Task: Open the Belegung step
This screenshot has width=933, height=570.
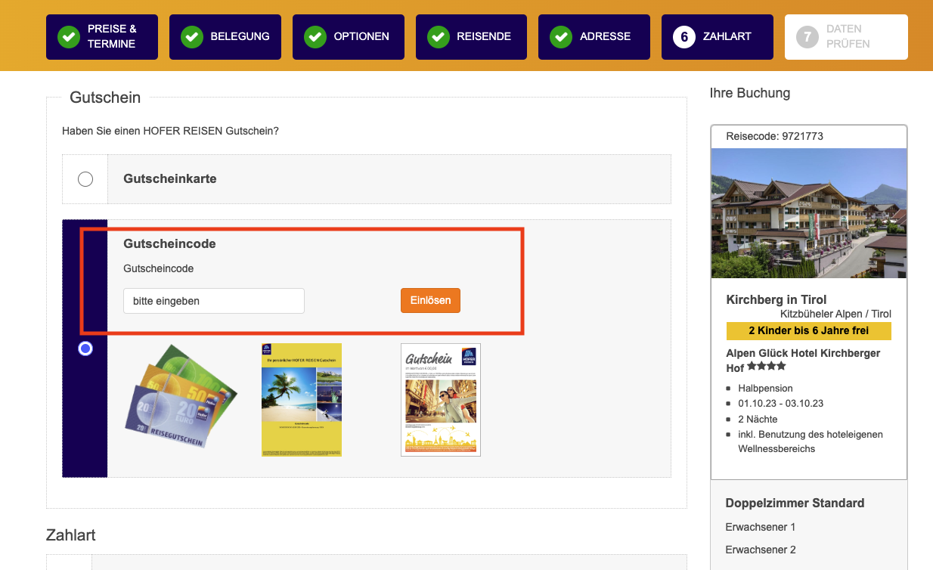Action: point(225,36)
